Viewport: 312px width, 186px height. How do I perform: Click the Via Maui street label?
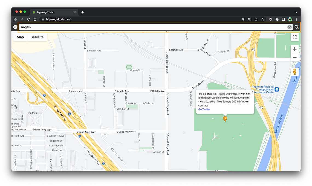(x=33, y=113)
